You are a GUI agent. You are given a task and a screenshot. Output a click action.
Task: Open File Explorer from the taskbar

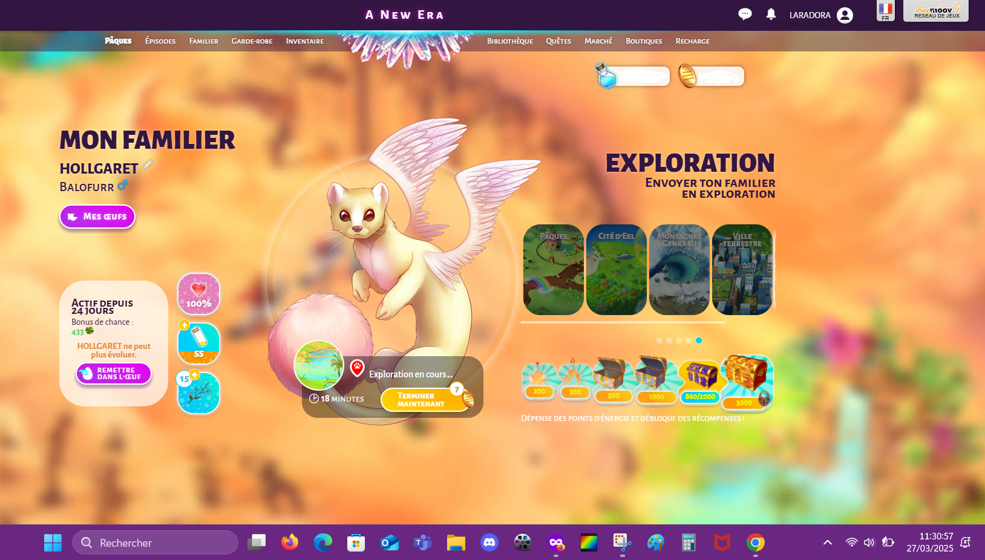pyautogui.click(x=456, y=542)
